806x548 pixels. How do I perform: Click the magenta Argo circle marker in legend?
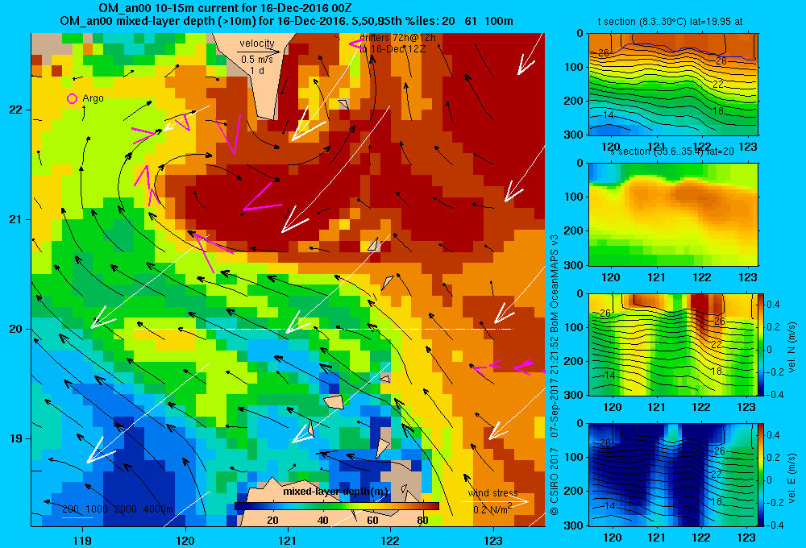pyautogui.click(x=72, y=98)
